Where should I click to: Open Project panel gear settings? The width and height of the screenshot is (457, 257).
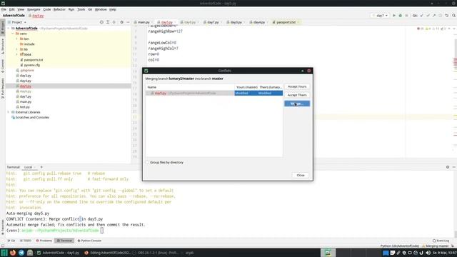[122, 22]
